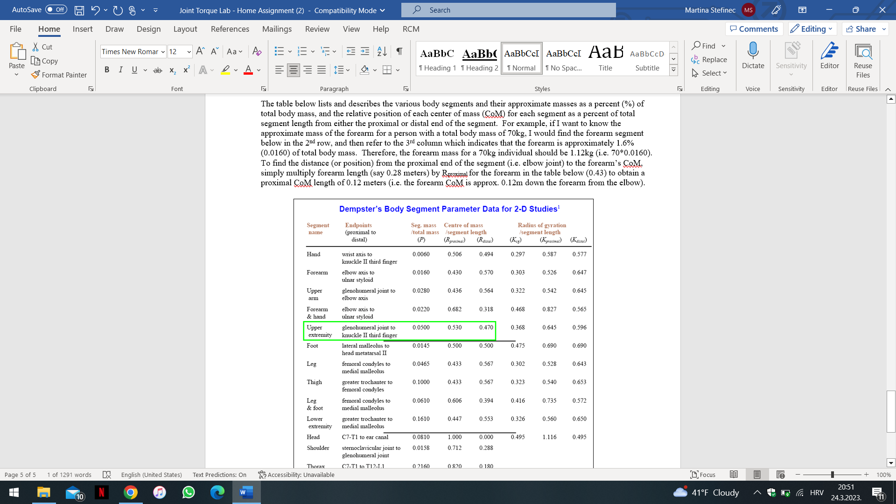
Task: Toggle paragraph marks display
Action: coord(399,51)
